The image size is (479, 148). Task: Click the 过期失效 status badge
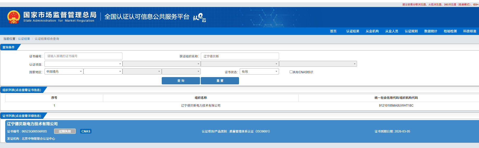pos(65,131)
